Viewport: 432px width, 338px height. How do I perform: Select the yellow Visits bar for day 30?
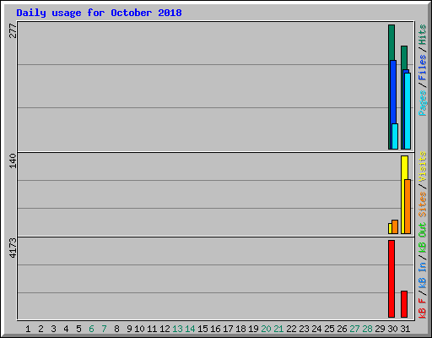pos(390,228)
